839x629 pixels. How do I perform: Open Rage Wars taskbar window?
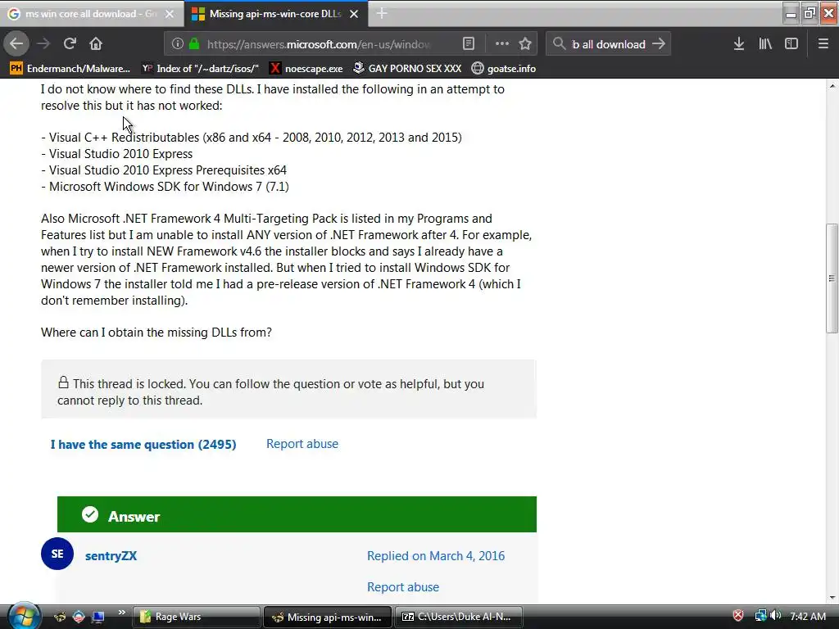196,617
